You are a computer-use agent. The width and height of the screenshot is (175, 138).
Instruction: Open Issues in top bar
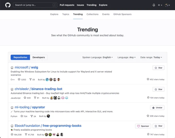pyautogui.click(x=80, y=5)
